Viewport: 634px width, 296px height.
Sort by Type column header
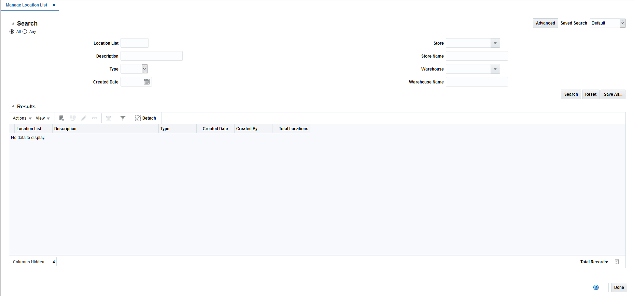pyautogui.click(x=178, y=129)
